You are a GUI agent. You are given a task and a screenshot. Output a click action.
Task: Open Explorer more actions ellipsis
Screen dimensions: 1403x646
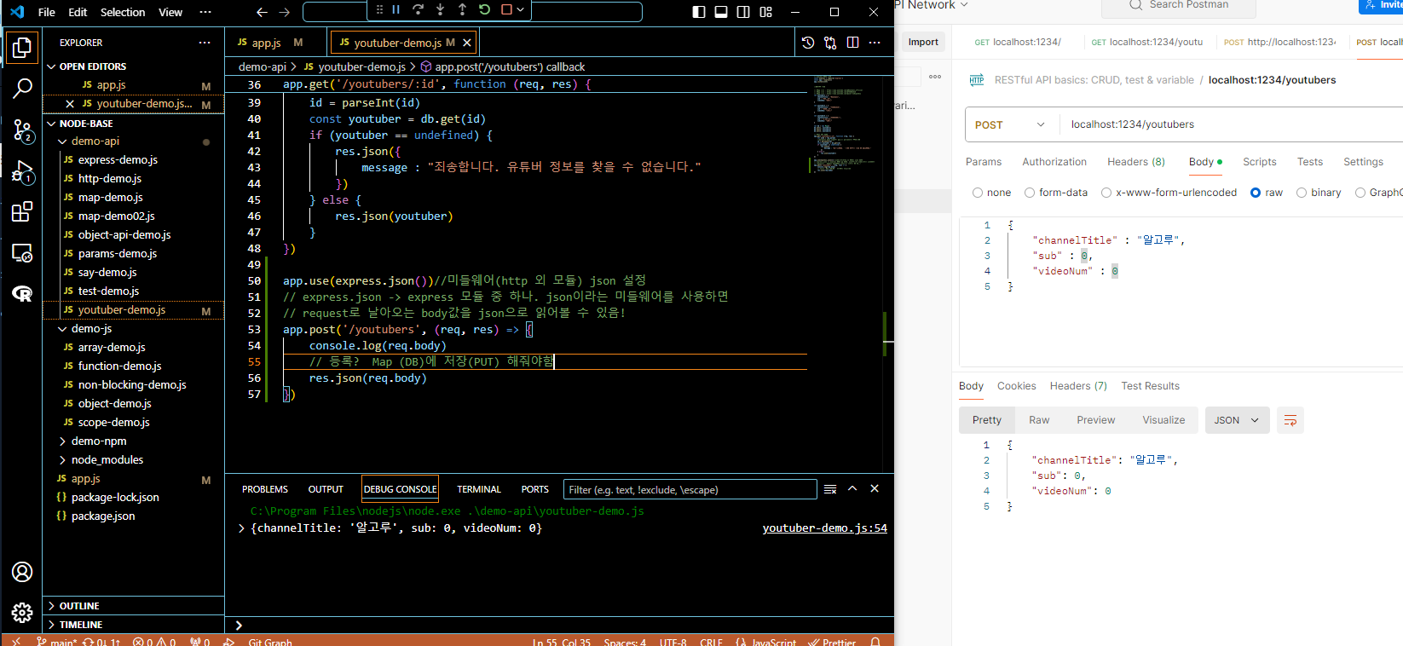(205, 43)
